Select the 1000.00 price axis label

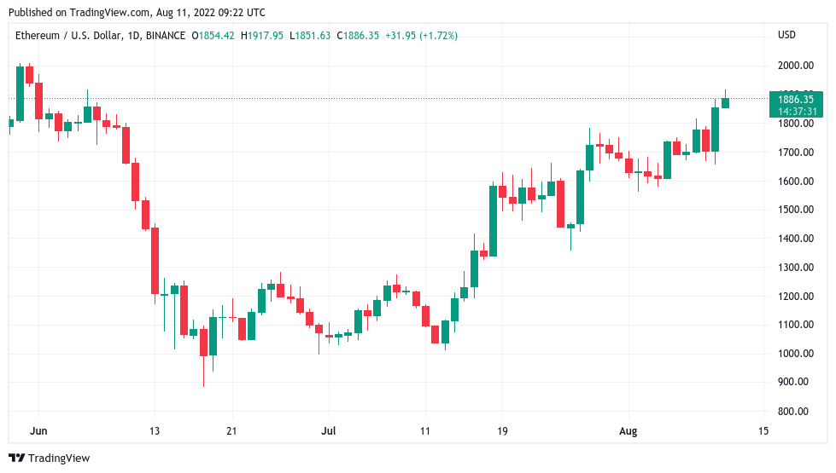point(796,354)
